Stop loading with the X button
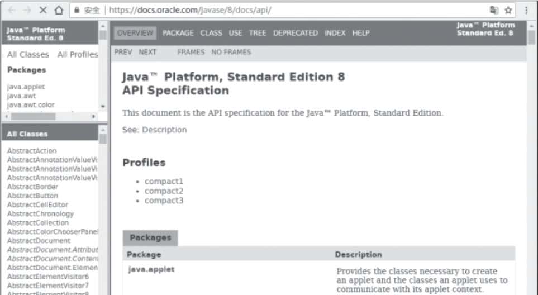 click(43, 10)
